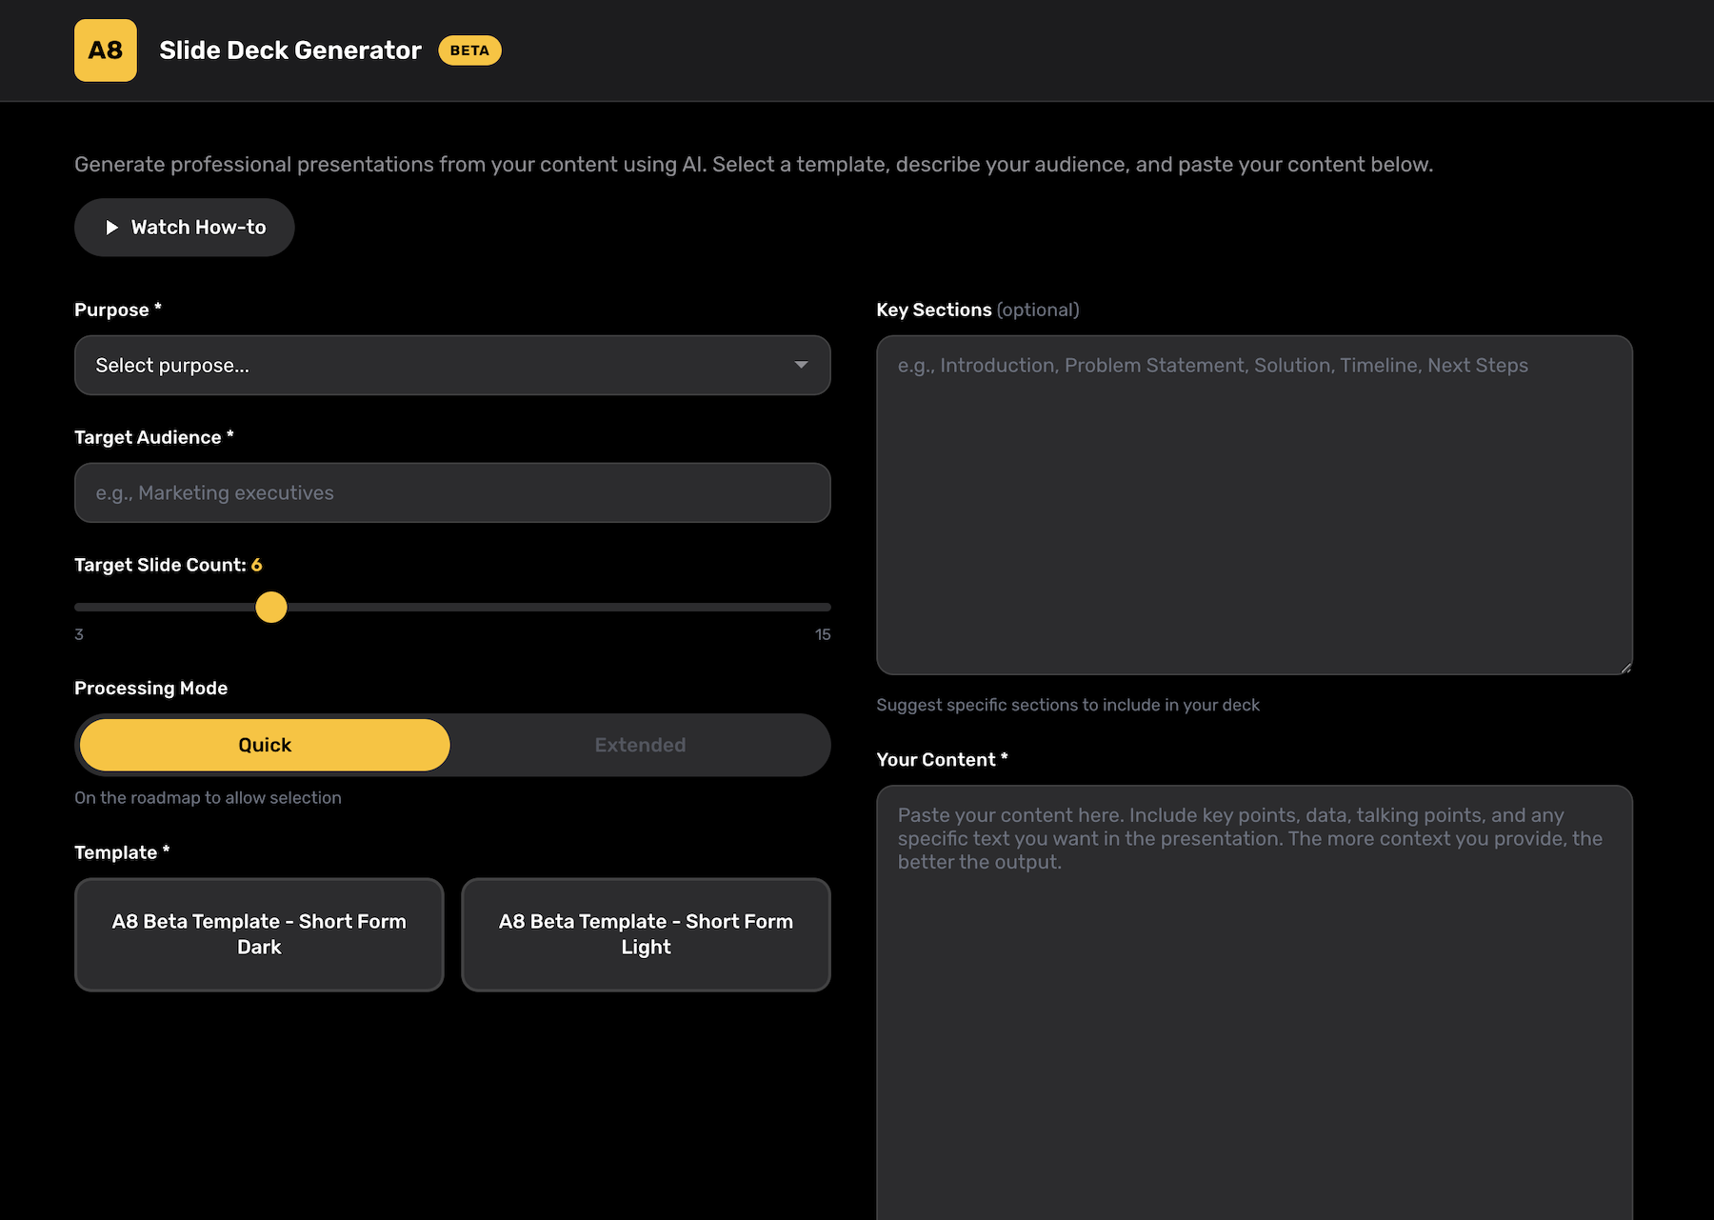Viewport: 1714px width, 1220px height.
Task: Switch to Extended processing mode
Action: 640,745
